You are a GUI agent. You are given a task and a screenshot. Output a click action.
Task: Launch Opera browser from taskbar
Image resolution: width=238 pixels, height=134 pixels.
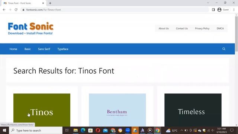point(98,130)
